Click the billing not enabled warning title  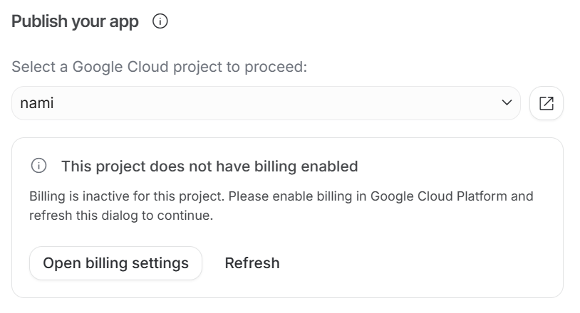pyautogui.click(x=209, y=166)
